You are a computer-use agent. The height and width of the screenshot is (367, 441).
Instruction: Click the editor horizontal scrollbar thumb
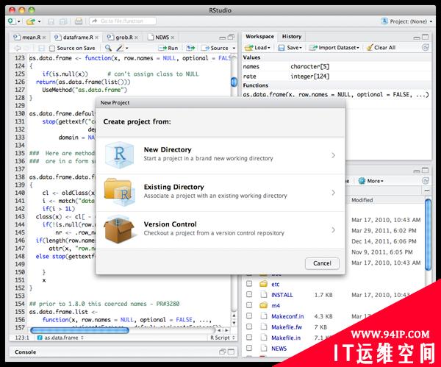pos(79,330)
